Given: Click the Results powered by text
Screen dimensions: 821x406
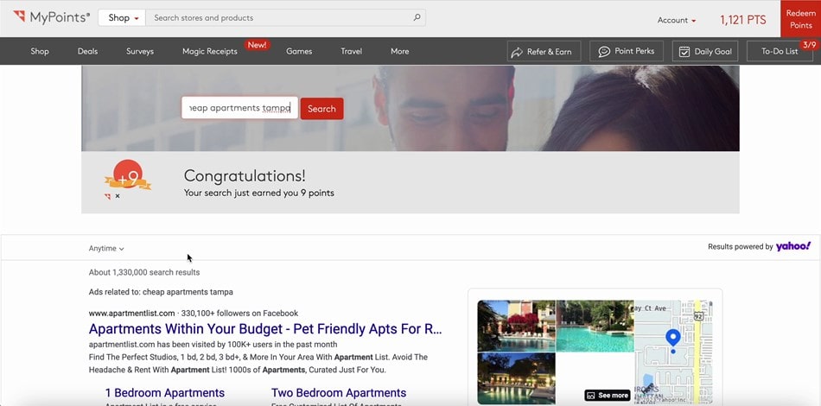Looking at the screenshot, I should pyautogui.click(x=741, y=246).
